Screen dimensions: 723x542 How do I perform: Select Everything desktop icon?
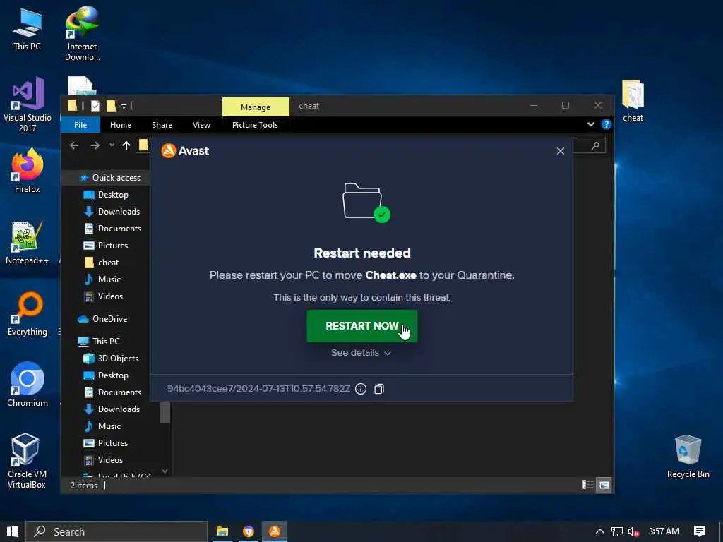[28, 314]
